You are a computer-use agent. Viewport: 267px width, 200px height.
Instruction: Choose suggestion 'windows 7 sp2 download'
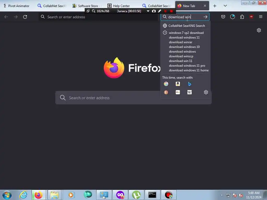(186, 33)
